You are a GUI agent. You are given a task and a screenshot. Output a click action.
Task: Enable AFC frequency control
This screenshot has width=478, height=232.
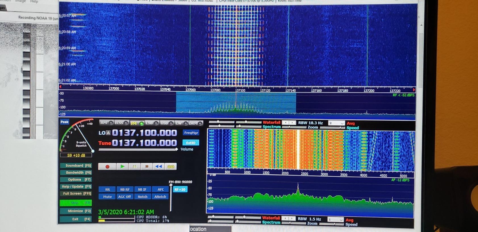pyautogui.click(x=160, y=189)
